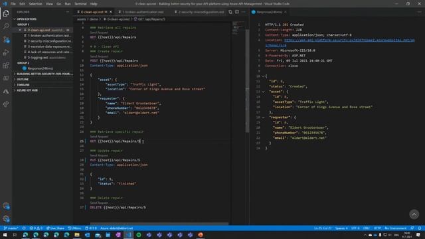Close the 0-clean-api.rest editor tab

[111, 12]
